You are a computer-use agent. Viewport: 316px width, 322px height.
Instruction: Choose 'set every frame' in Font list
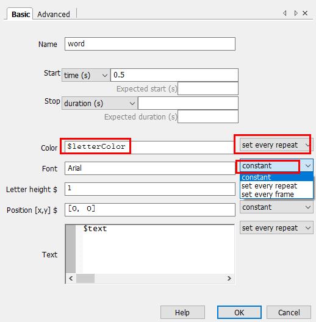[268, 195]
